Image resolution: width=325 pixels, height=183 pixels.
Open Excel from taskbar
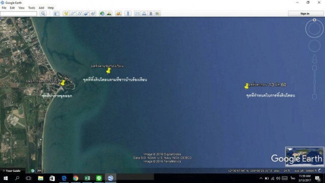[87, 178]
